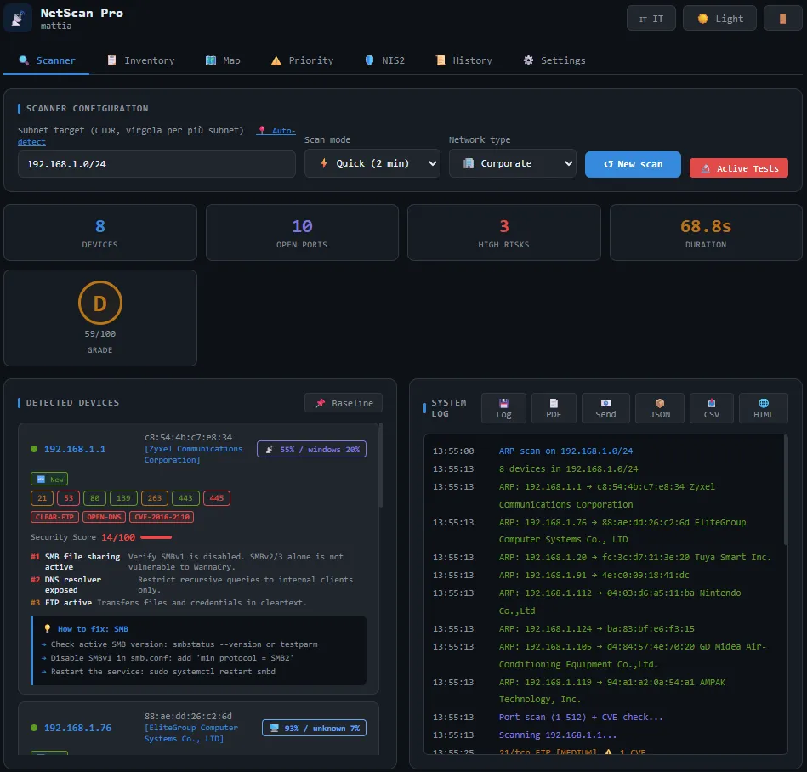This screenshot has height=772, width=807.
Task: Click the Baseline pin button
Action: click(x=344, y=403)
